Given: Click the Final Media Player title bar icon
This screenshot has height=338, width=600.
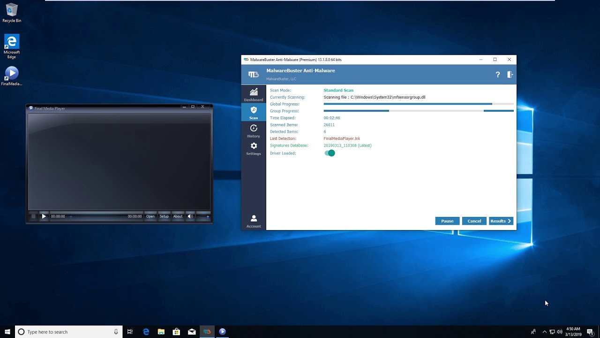Looking at the screenshot, I should click(x=31, y=108).
